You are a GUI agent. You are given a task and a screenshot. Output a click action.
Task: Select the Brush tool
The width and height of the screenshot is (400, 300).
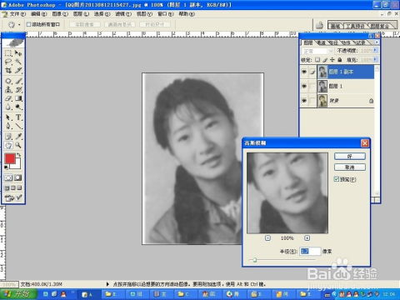[x=18, y=81]
